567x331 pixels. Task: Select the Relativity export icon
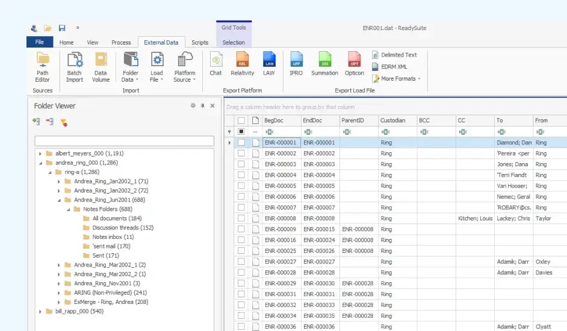(242, 64)
